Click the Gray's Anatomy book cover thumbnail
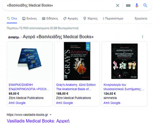Viewport: 153px width, 123px height. [77, 61]
